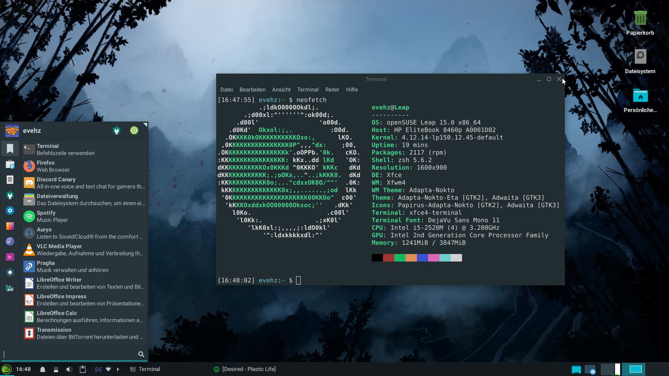The image size is (669, 376).
Task: Select the document-list category in menu sidebar
Action: pos(10,180)
